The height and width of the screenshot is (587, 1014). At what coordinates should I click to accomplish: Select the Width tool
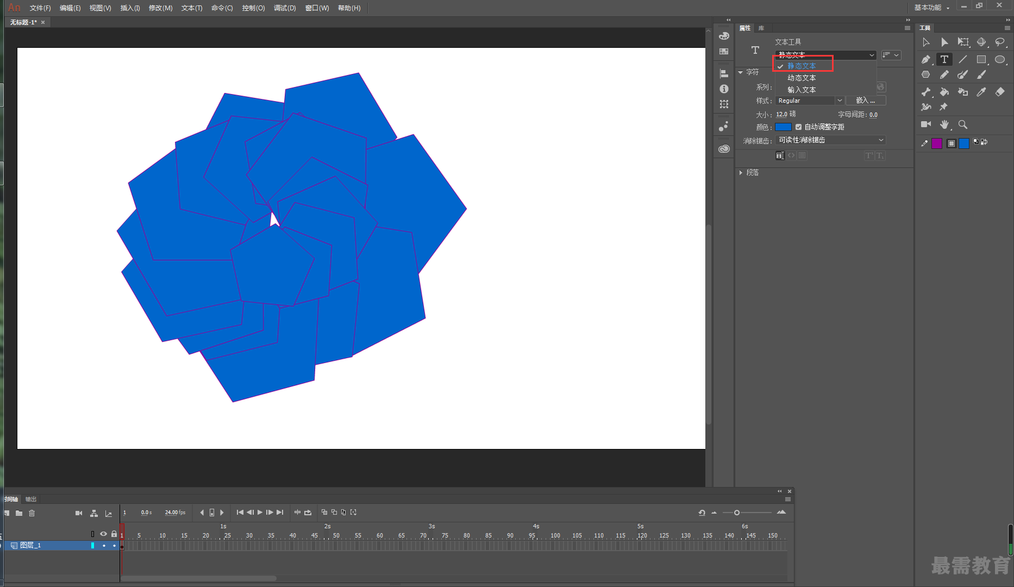[x=926, y=107]
